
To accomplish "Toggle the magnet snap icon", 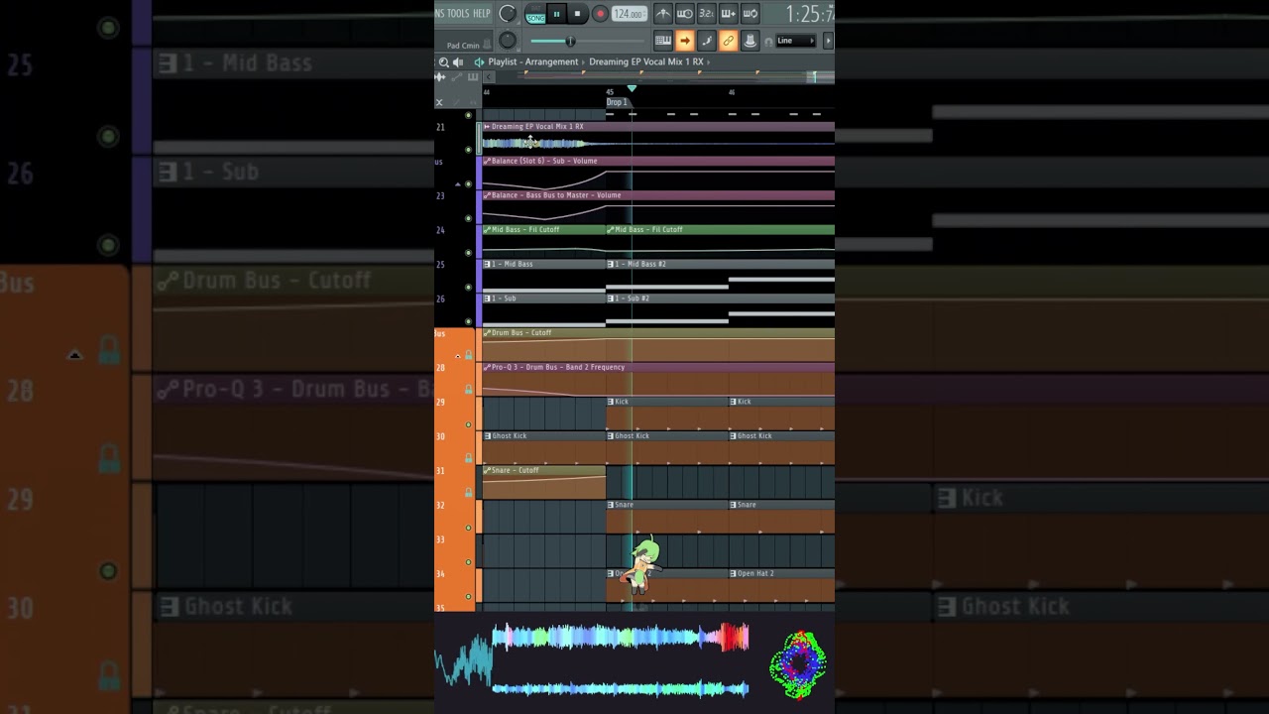I will [x=768, y=42].
